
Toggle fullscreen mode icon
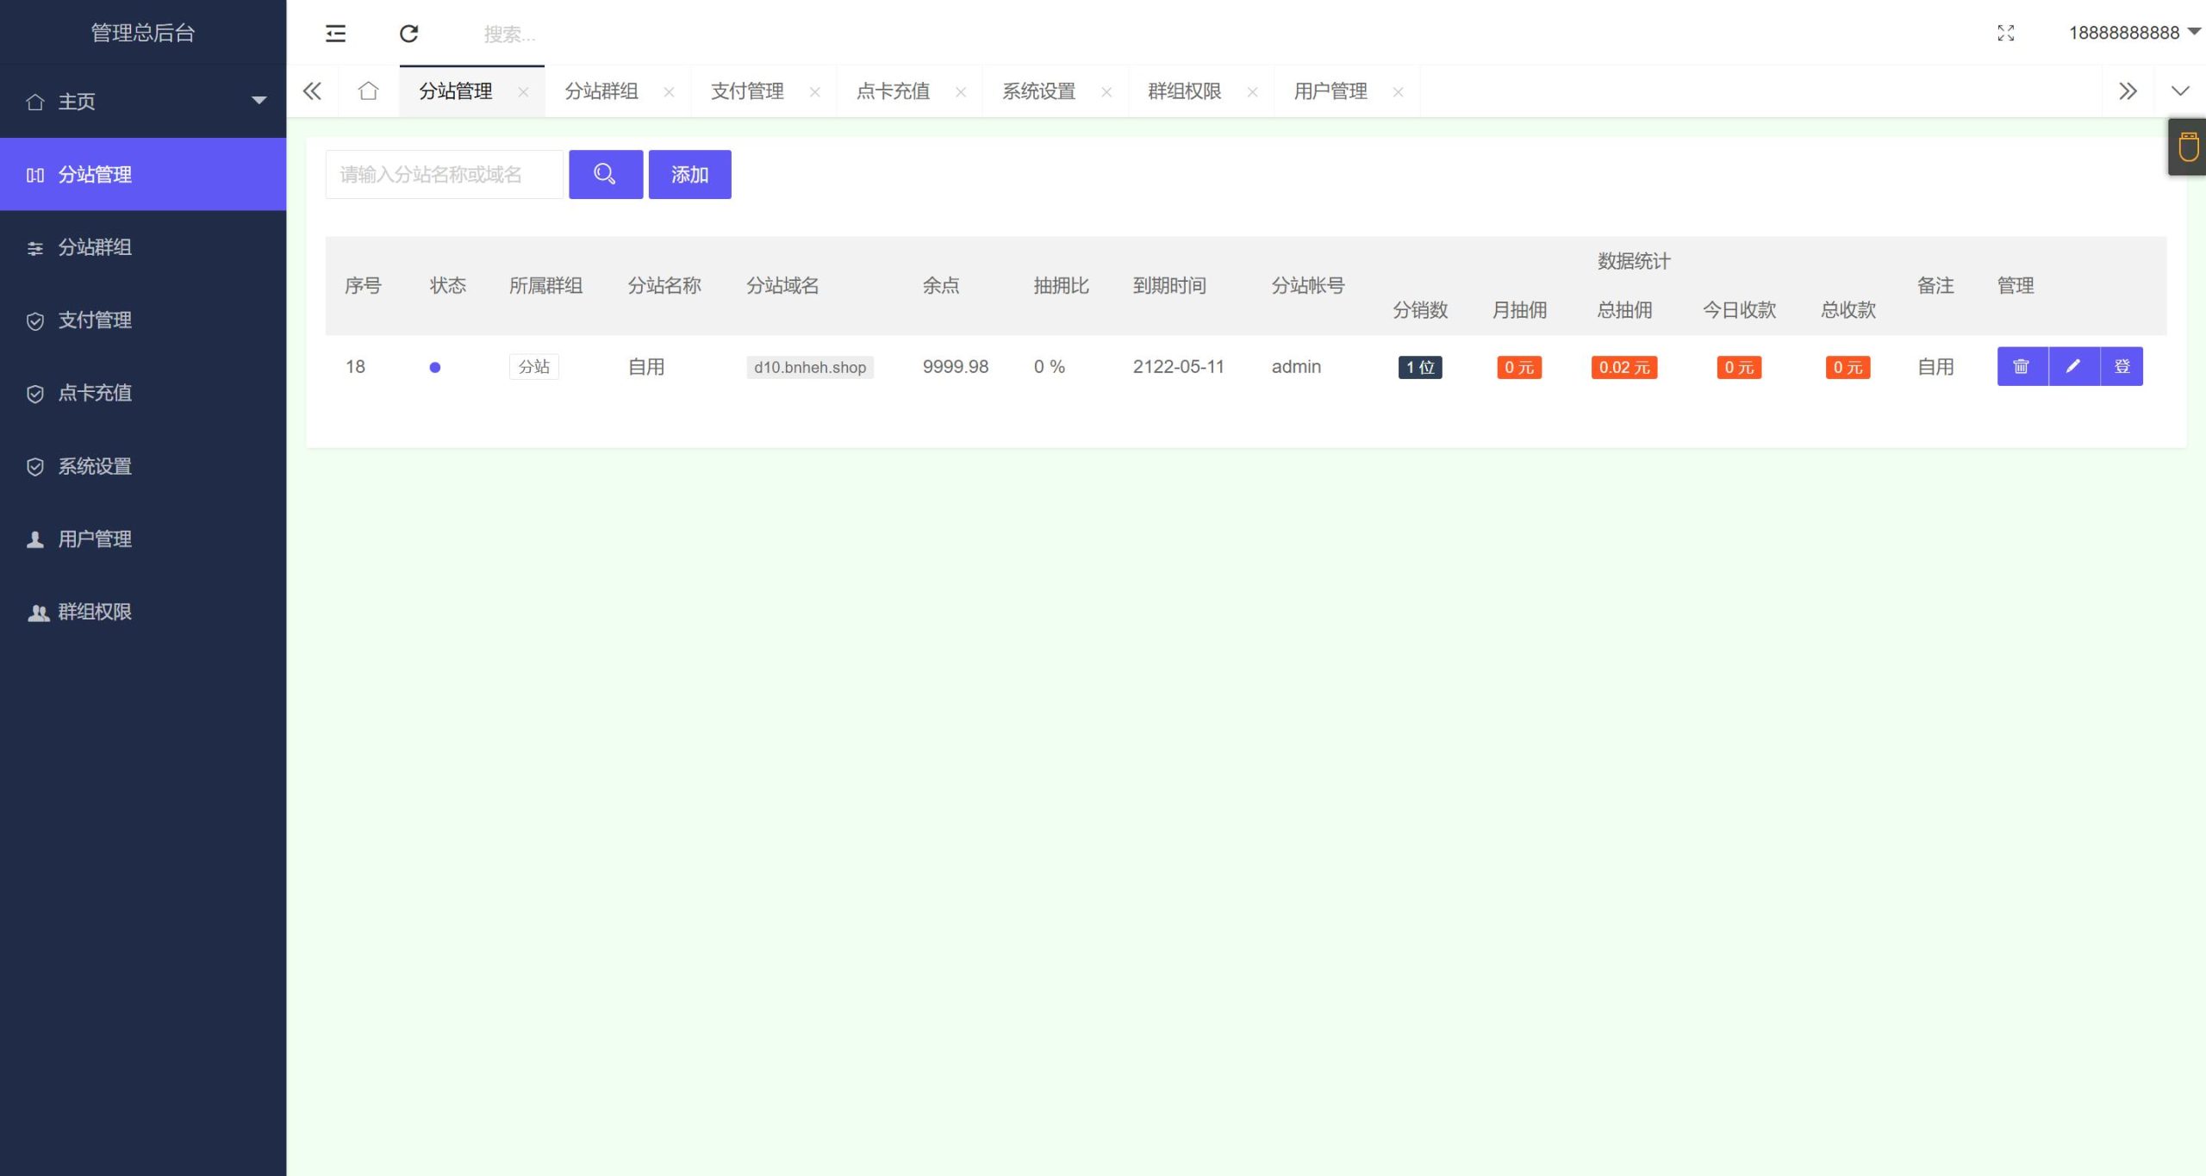click(2005, 33)
